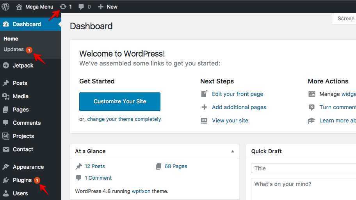Click the Plugins plug icon in sidebar
The width and height of the screenshot is (356, 200).
click(6, 180)
